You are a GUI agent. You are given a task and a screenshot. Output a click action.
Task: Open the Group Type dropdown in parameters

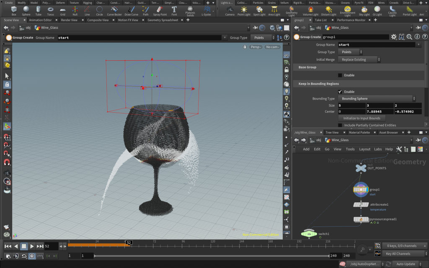click(351, 52)
